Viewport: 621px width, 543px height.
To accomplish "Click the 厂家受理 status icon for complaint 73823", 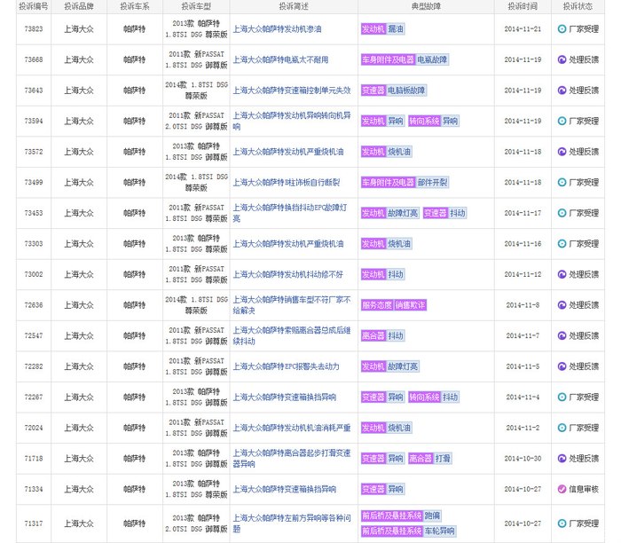I will click(562, 29).
